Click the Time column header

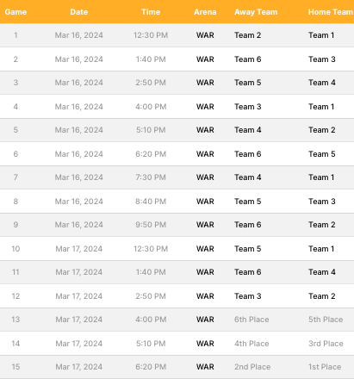[x=151, y=12]
